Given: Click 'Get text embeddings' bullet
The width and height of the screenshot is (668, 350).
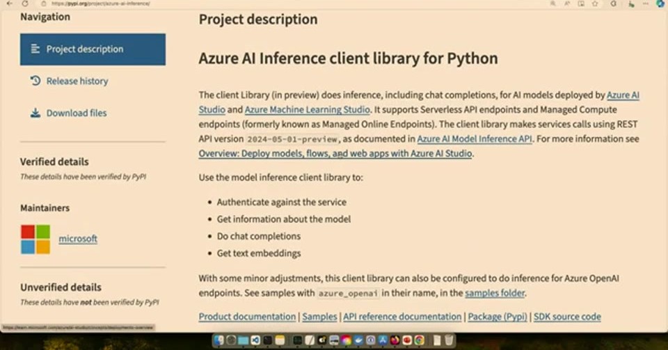Looking at the screenshot, I should pyautogui.click(x=259, y=253).
